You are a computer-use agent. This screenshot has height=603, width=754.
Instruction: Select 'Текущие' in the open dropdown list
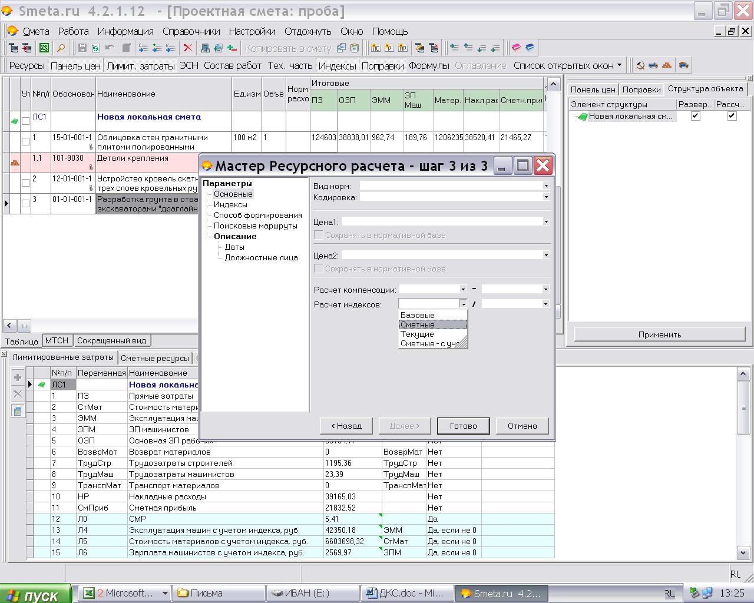pyautogui.click(x=417, y=334)
